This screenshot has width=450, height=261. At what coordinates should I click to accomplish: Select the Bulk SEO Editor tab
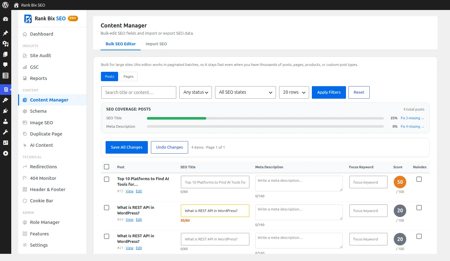[121, 44]
